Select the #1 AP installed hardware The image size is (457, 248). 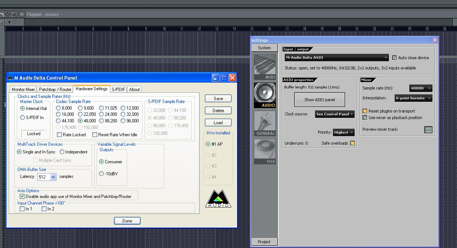coord(214,144)
